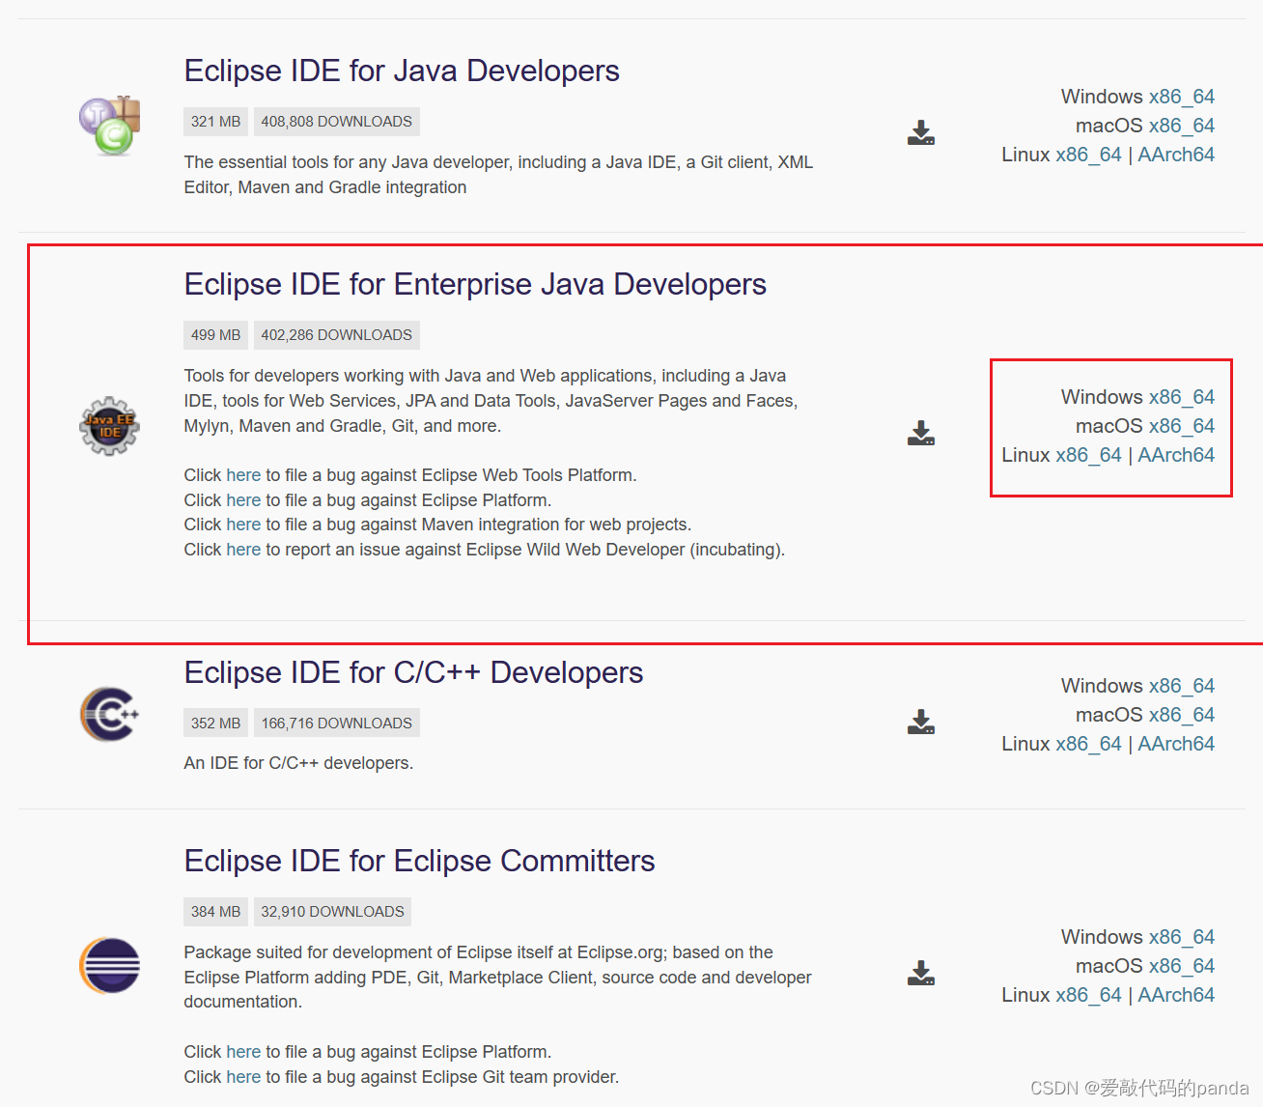Viewport: 1263px width, 1107px height.
Task: Open Eclipse IDE for Eclipse Committers title
Action: tap(419, 861)
